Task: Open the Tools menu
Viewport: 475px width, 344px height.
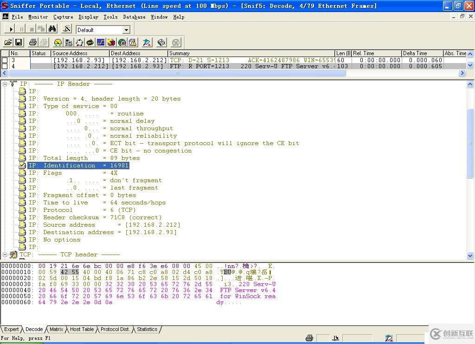Action: coord(110,17)
